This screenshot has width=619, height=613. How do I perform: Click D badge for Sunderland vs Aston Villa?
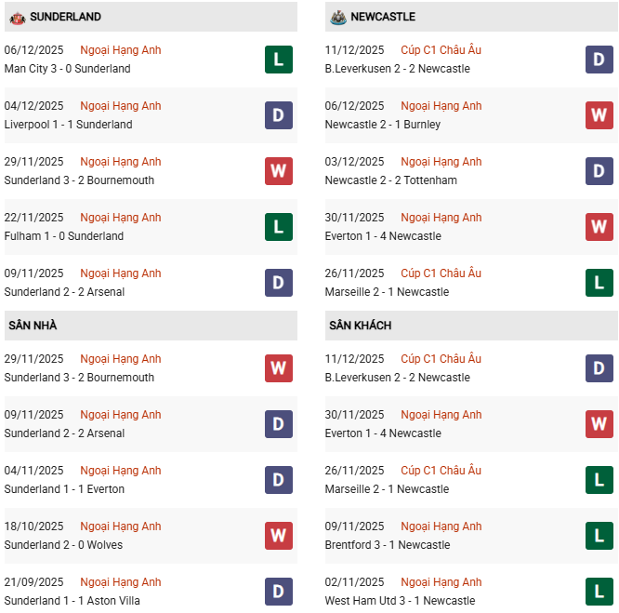(x=278, y=592)
